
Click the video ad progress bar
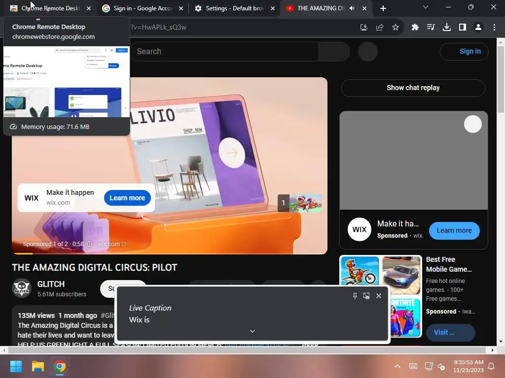pos(170,253)
